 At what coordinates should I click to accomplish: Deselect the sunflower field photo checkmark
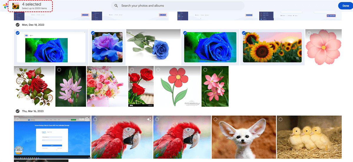244,33
